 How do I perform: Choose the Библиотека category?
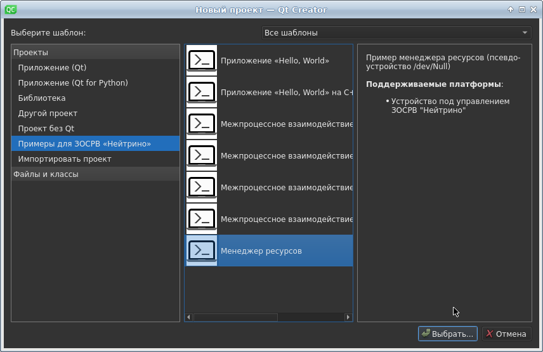[x=42, y=98]
